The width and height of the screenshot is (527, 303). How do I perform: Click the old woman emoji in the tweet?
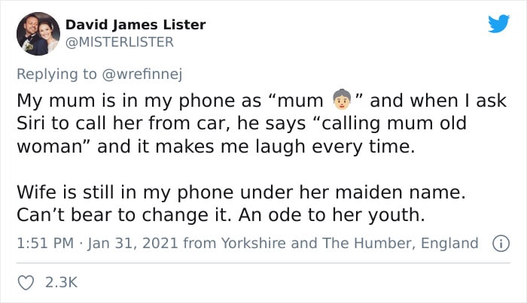click(x=342, y=100)
